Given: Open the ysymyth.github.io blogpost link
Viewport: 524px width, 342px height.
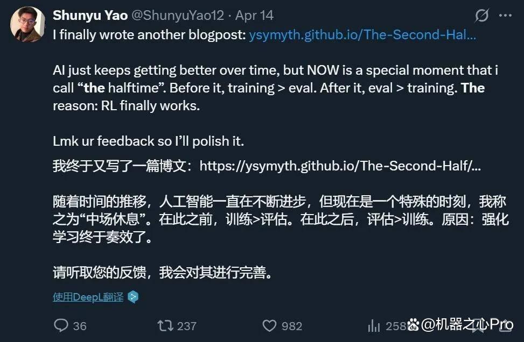Looking at the screenshot, I should tap(362, 35).
